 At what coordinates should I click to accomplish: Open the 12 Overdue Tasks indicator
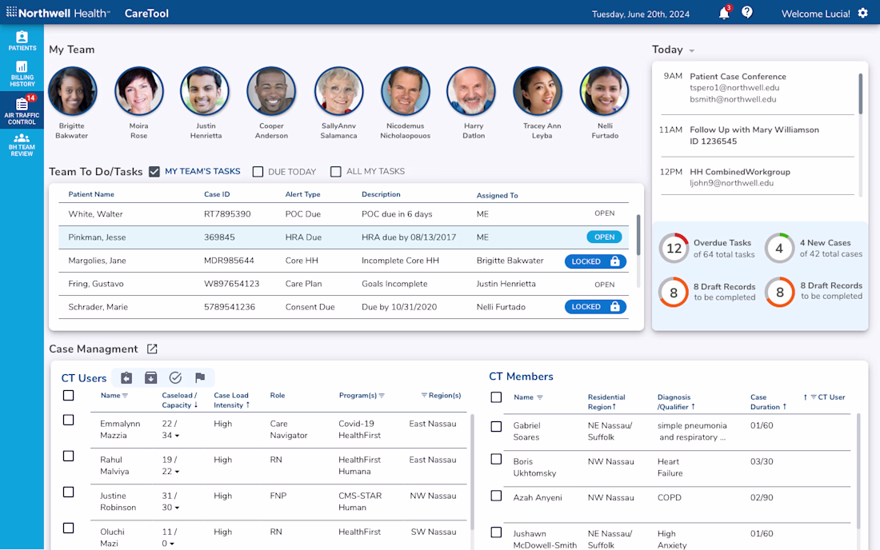(674, 248)
